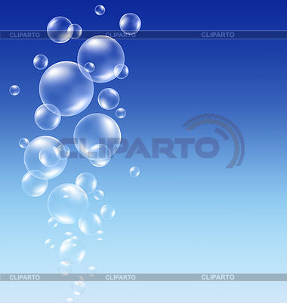The height and width of the screenshot is (303, 287).
Task: Click the pale blue area beneath the lower strip
Action: (176, 292)
